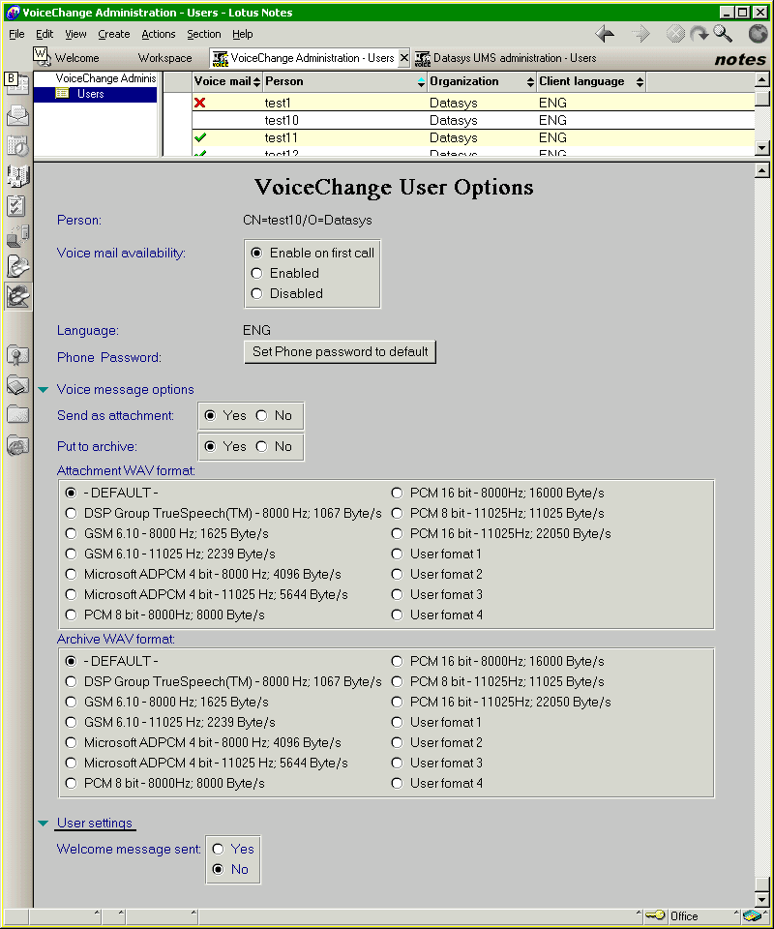This screenshot has width=774, height=929.
Task: Open the To Do checklist bookmark icon
Action: [16, 205]
